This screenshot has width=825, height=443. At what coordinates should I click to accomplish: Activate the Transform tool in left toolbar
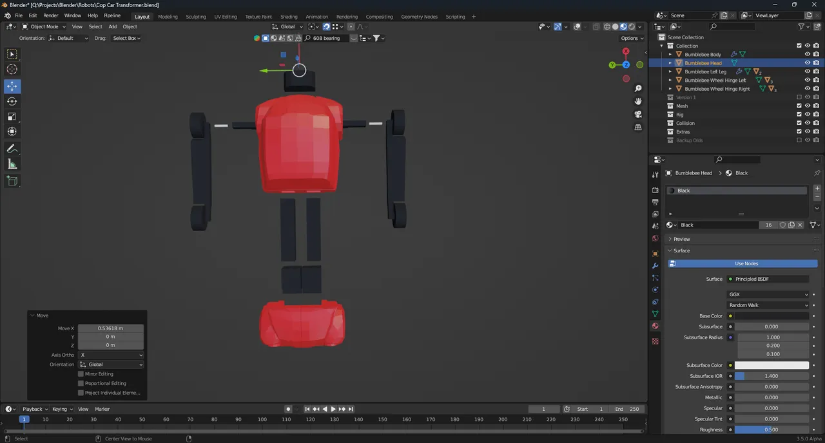(x=12, y=132)
